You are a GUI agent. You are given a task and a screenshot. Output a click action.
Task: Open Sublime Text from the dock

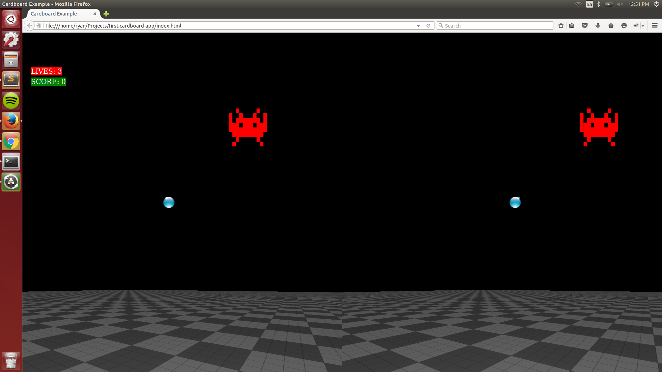tap(11, 80)
